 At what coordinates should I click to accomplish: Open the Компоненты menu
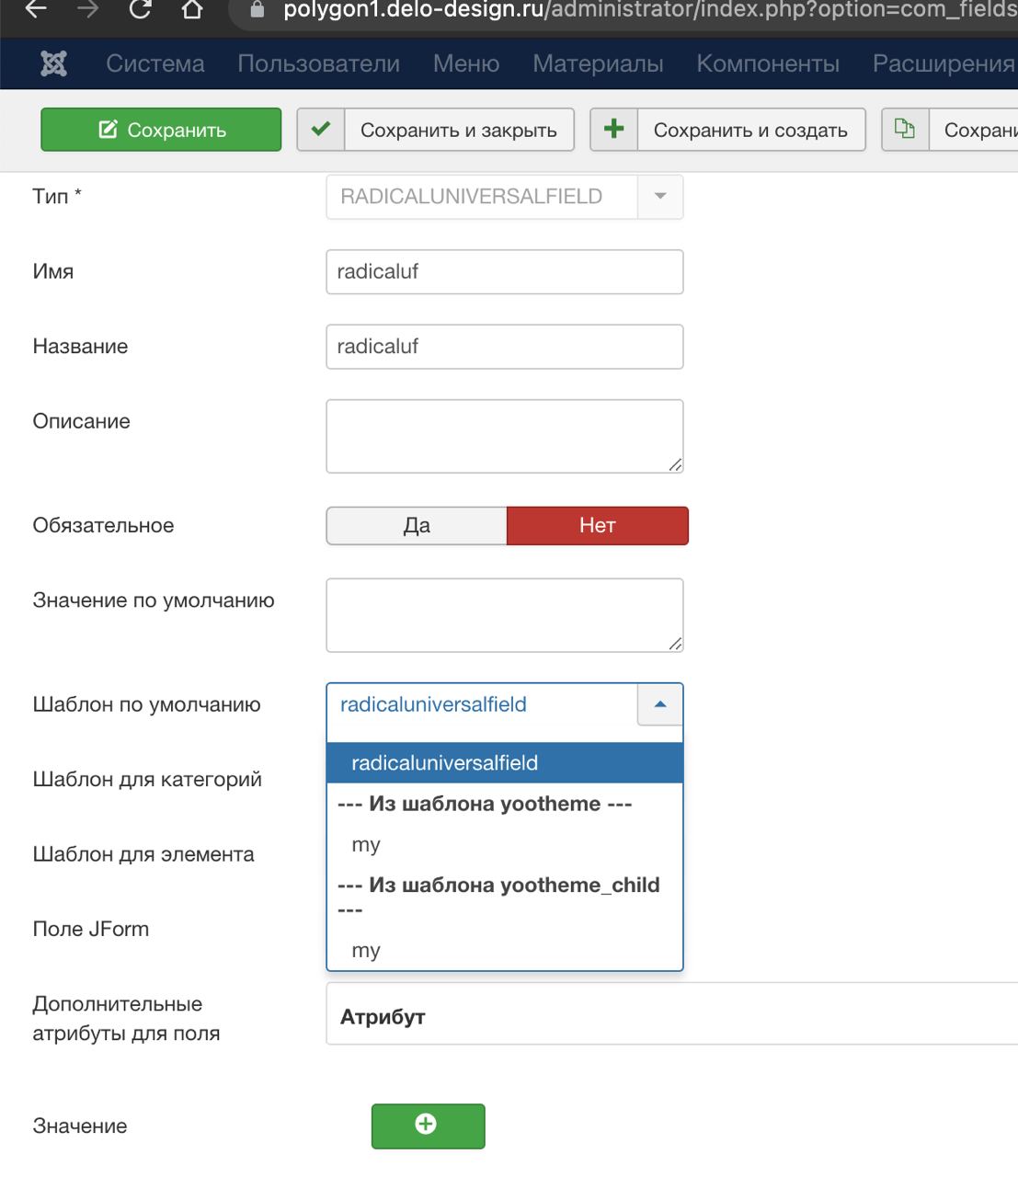click(x=768, y=63)
